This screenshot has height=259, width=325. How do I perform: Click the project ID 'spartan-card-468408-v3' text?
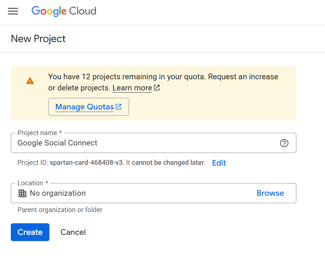(86, 163)
